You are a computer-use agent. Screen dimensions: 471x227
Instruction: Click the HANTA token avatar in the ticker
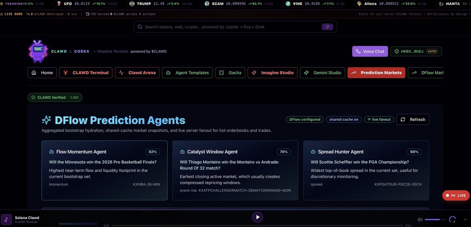coord(442,4)
